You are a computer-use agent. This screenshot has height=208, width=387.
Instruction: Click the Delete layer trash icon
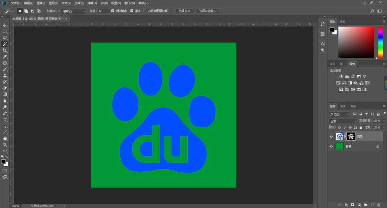378,205
